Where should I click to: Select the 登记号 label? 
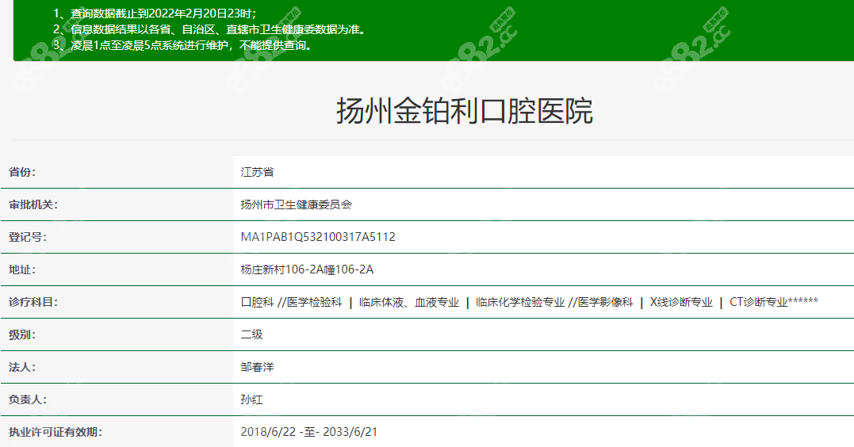click(28, 238)
